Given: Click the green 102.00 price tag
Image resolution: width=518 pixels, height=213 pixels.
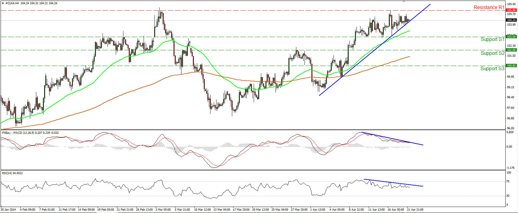Looking at the screenshot, I should 511,50.
